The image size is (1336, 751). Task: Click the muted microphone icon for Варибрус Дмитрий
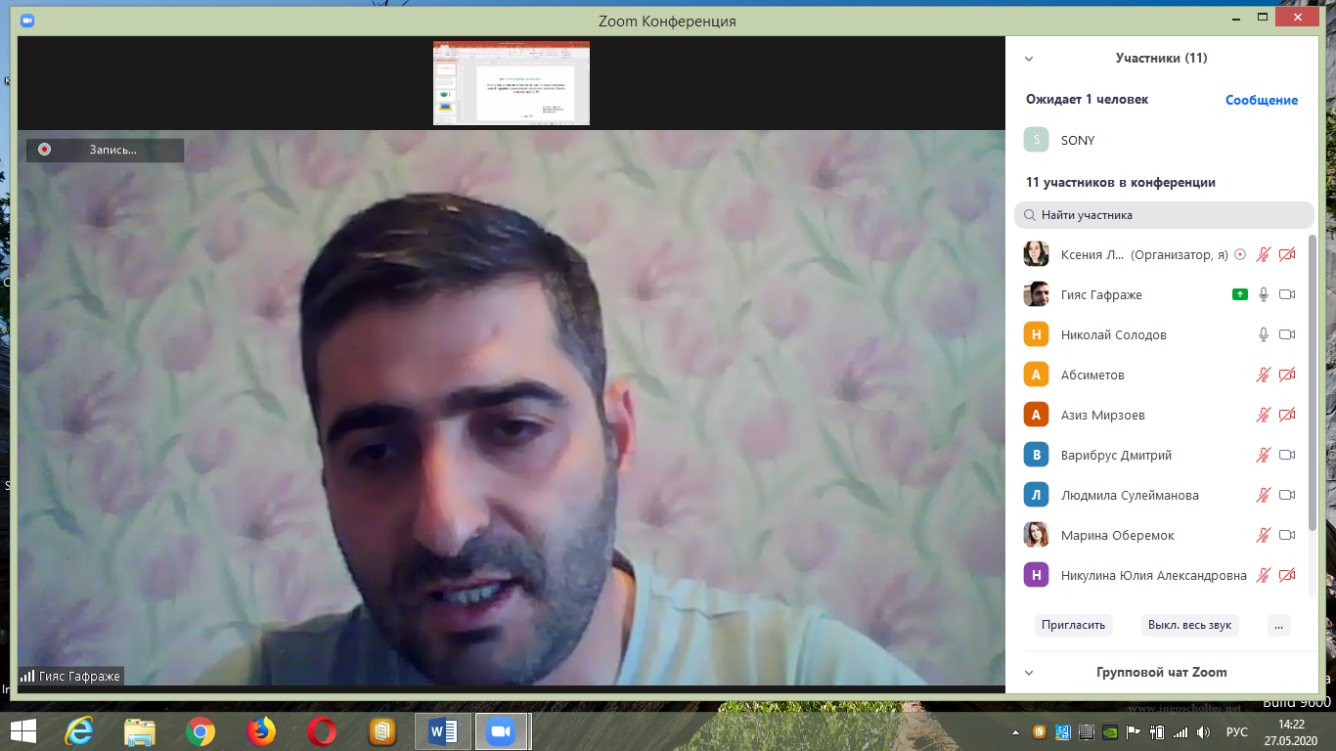[1264, 455]
